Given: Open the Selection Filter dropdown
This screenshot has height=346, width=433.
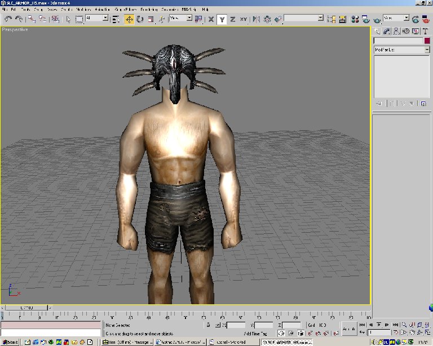Looking at the screenshot, I should click(x=96, y=18).
